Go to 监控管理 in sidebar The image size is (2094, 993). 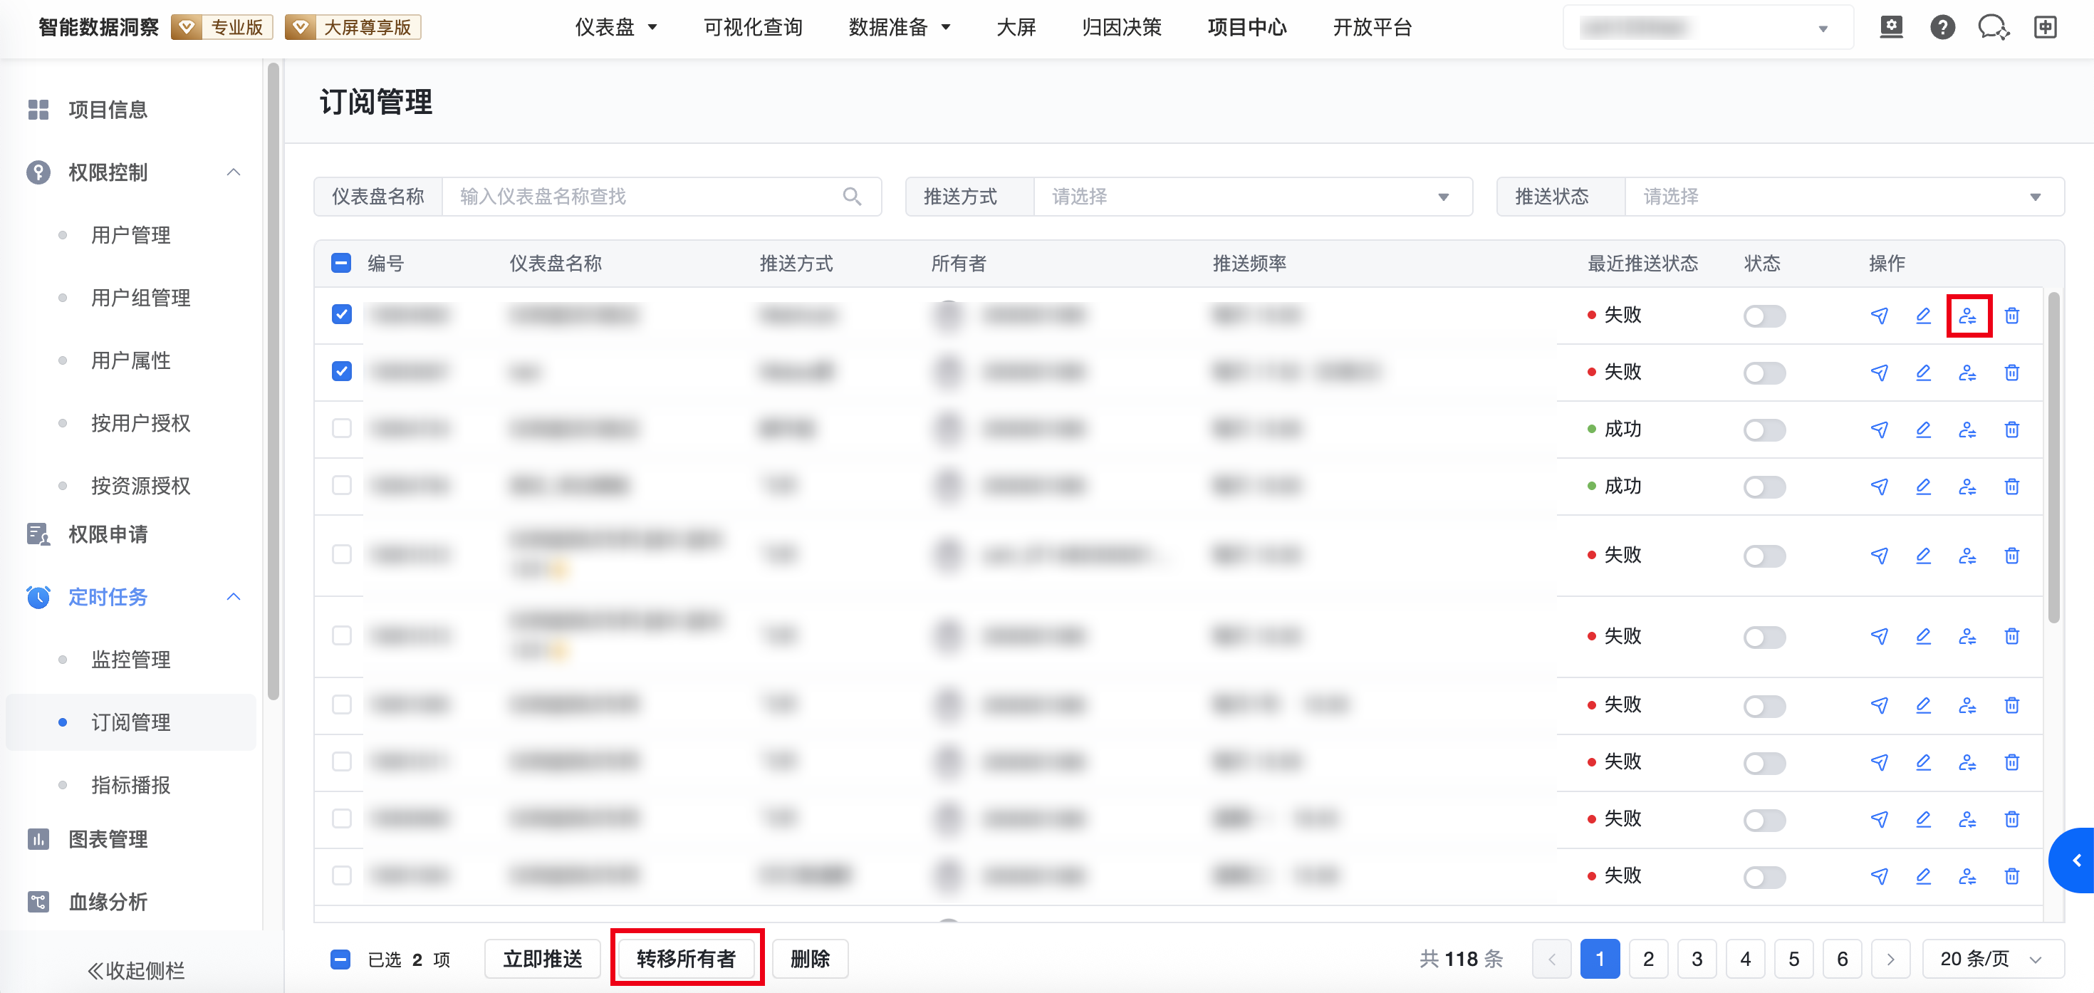(131, 660)
